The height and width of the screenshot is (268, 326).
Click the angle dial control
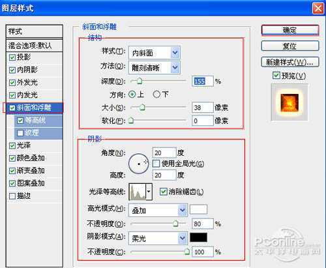pyautogui.click(x=139, y=164)
